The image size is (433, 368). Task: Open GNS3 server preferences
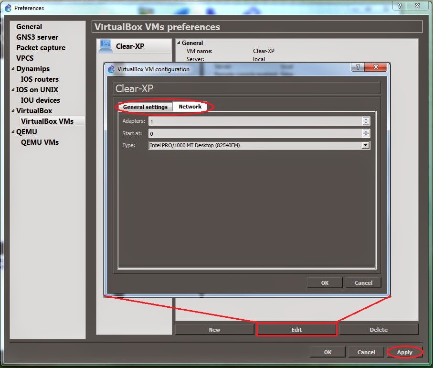37,37
